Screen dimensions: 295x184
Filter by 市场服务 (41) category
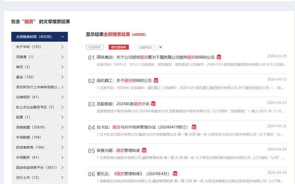point(40,157)
